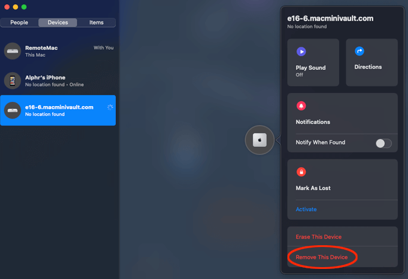Click Remove This Device
Screen dimensions: 408x279
322,257
